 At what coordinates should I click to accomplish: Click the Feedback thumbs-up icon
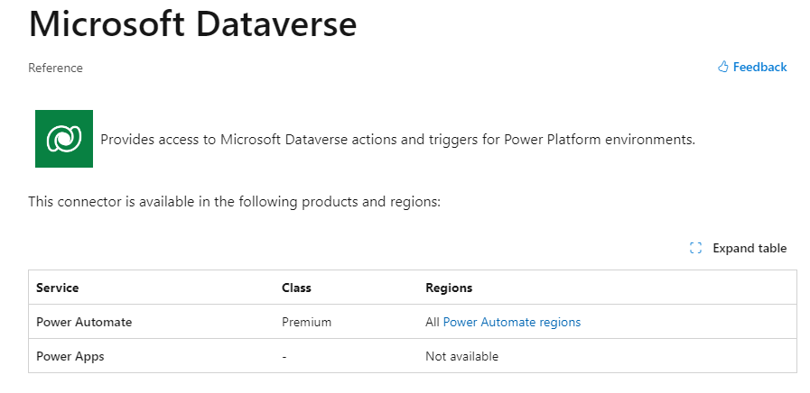point(723,67)
